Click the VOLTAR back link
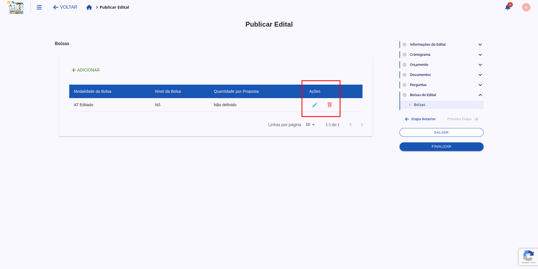This screenshot has height=269, width=538. (65, 7)
